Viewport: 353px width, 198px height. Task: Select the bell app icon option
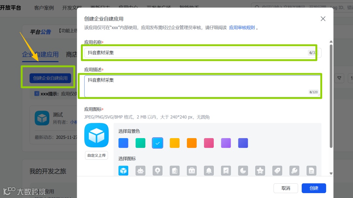(x=209, y=171)
